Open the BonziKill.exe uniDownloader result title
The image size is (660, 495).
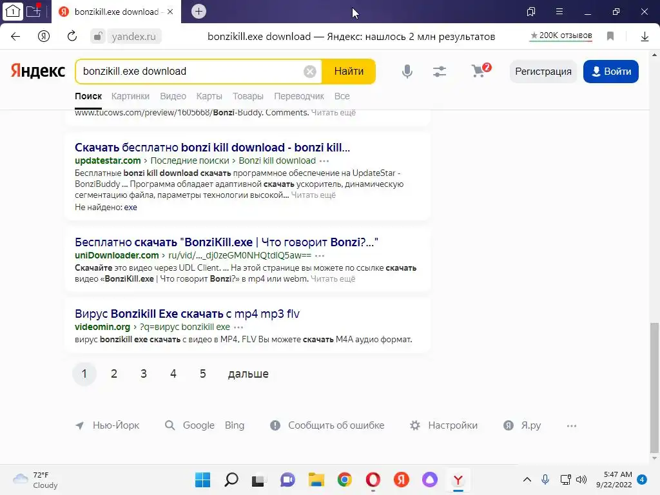pyautogui.click(x=226, y=242)
